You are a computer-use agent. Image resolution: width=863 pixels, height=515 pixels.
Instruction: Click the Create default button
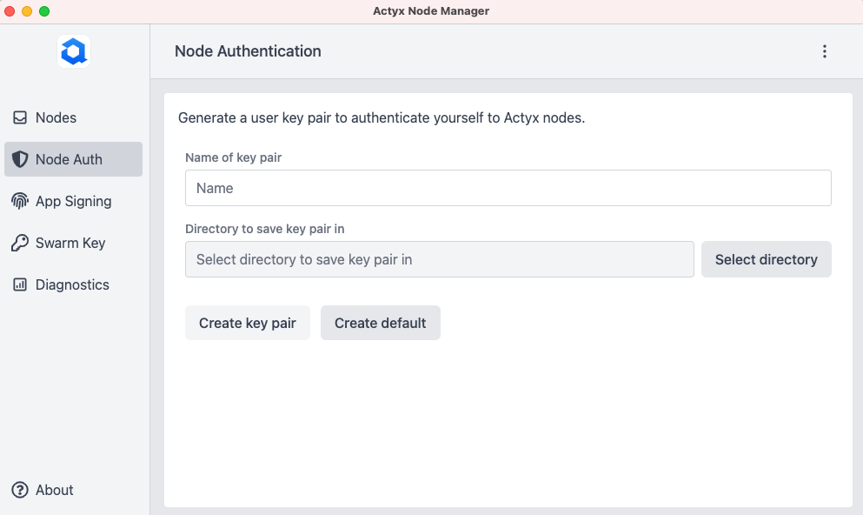coord(380,323)
